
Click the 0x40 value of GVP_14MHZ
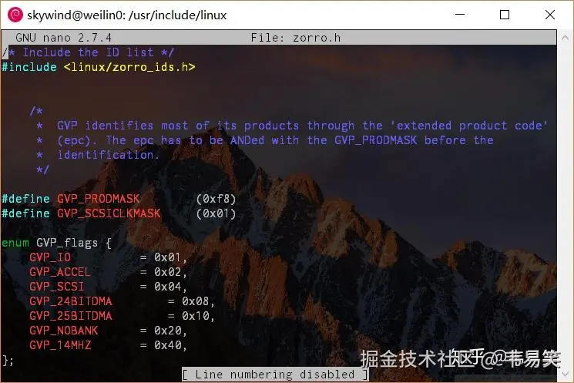168,345
